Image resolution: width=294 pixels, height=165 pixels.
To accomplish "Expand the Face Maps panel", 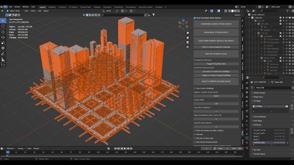I will 258,121.
